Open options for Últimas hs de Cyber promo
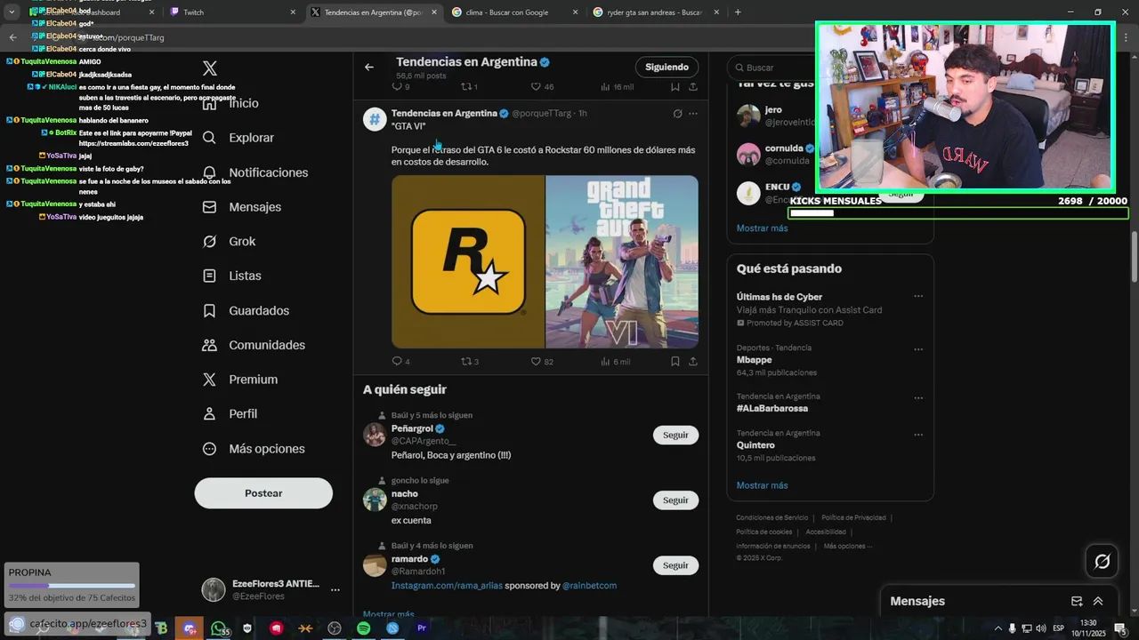This screenshot has height=640, width=1139. click(918, 297)
